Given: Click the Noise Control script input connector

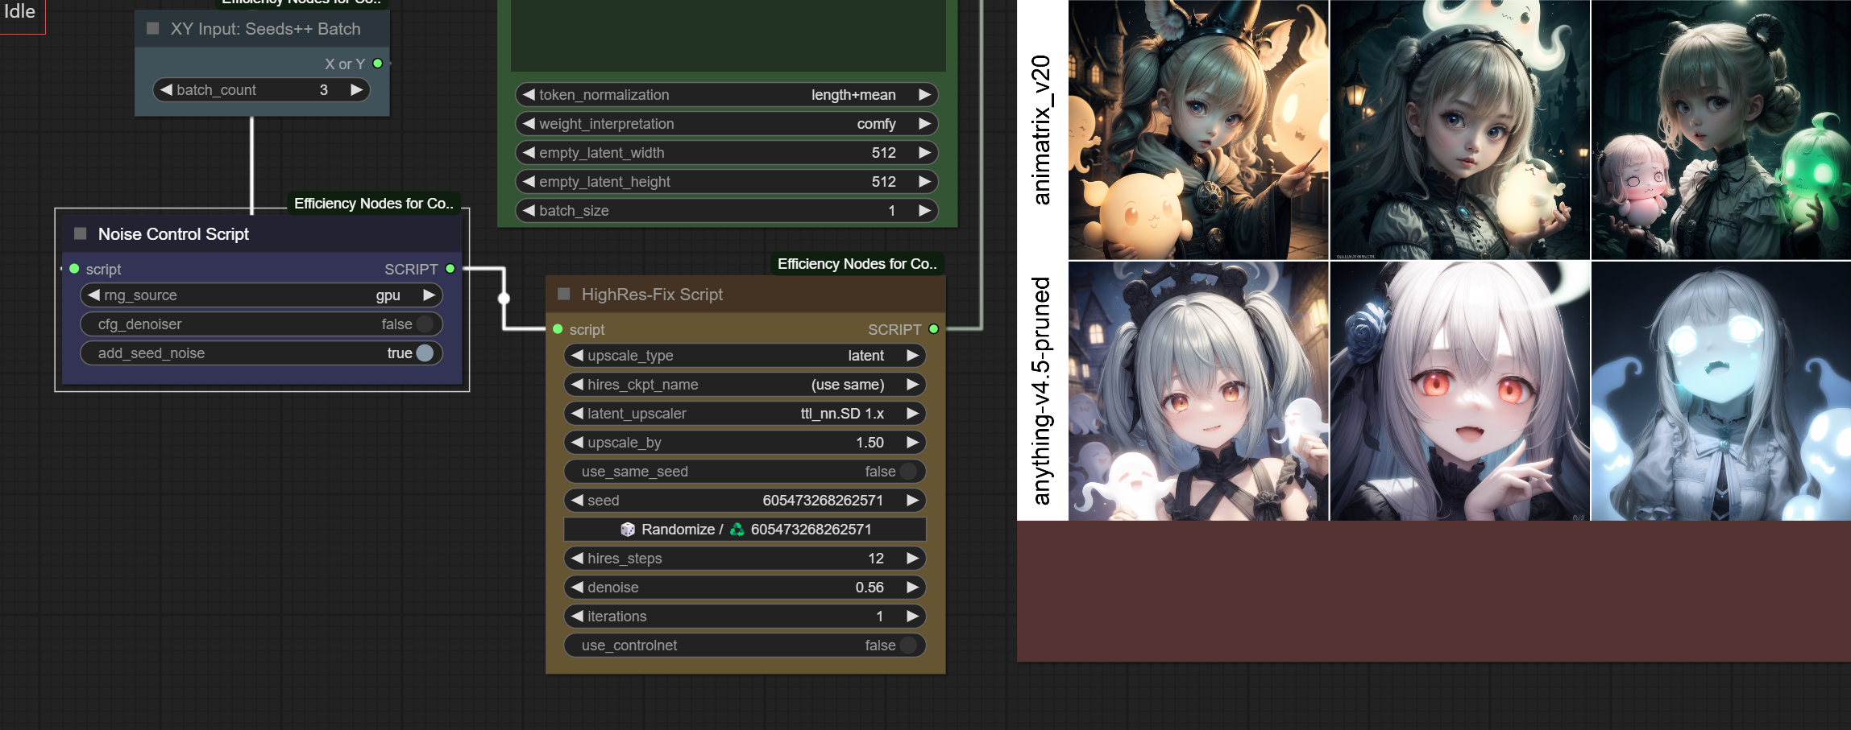Looking at the screenshot, I should click(x=74, y=269).
